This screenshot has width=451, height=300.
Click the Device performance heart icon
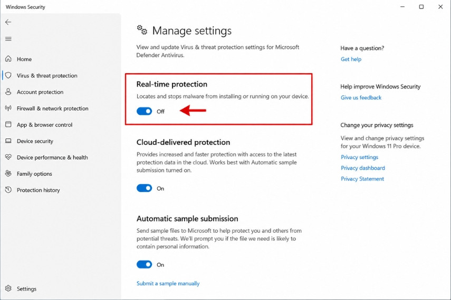(x=8, y=157)
